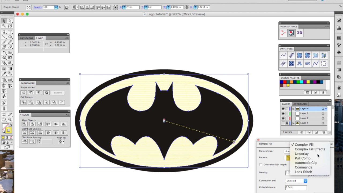Select the Zoom magnifier tool
Viewport: 343px width, 193px height.
click(10, 120)
